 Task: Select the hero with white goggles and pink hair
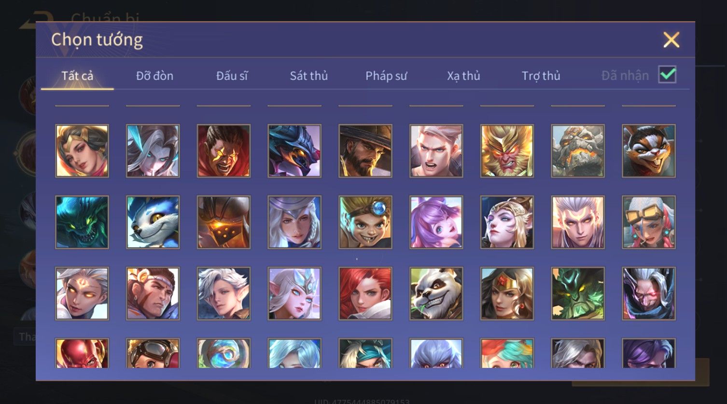tap(649, 222)
